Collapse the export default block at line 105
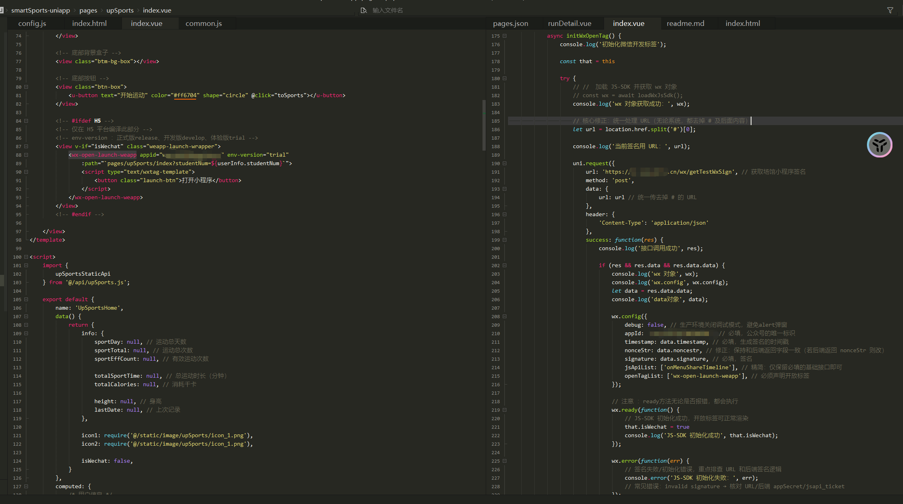Viewport: 903px width, 504px height. tap(26, 300)
